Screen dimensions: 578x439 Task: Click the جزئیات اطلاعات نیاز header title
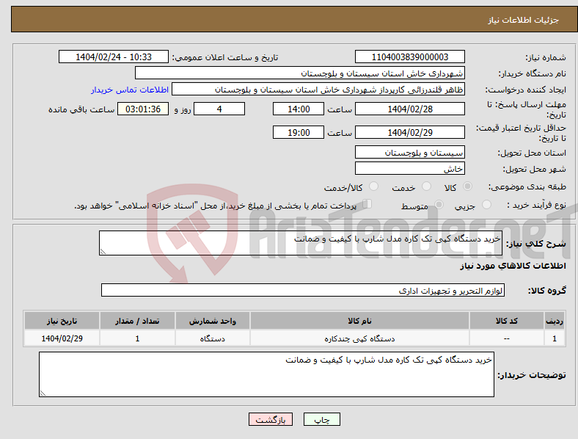tap(524, 20)
